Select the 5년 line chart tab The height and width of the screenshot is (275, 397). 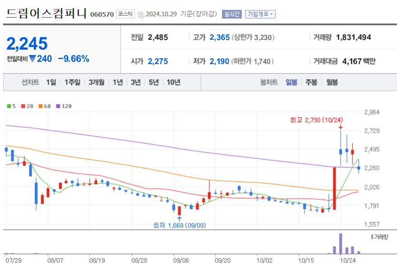pyautogui.click(x=154, y=82)
